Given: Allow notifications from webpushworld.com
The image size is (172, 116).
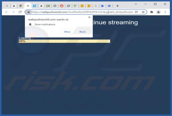Looking at the screenshot, I should click(67, 32).
